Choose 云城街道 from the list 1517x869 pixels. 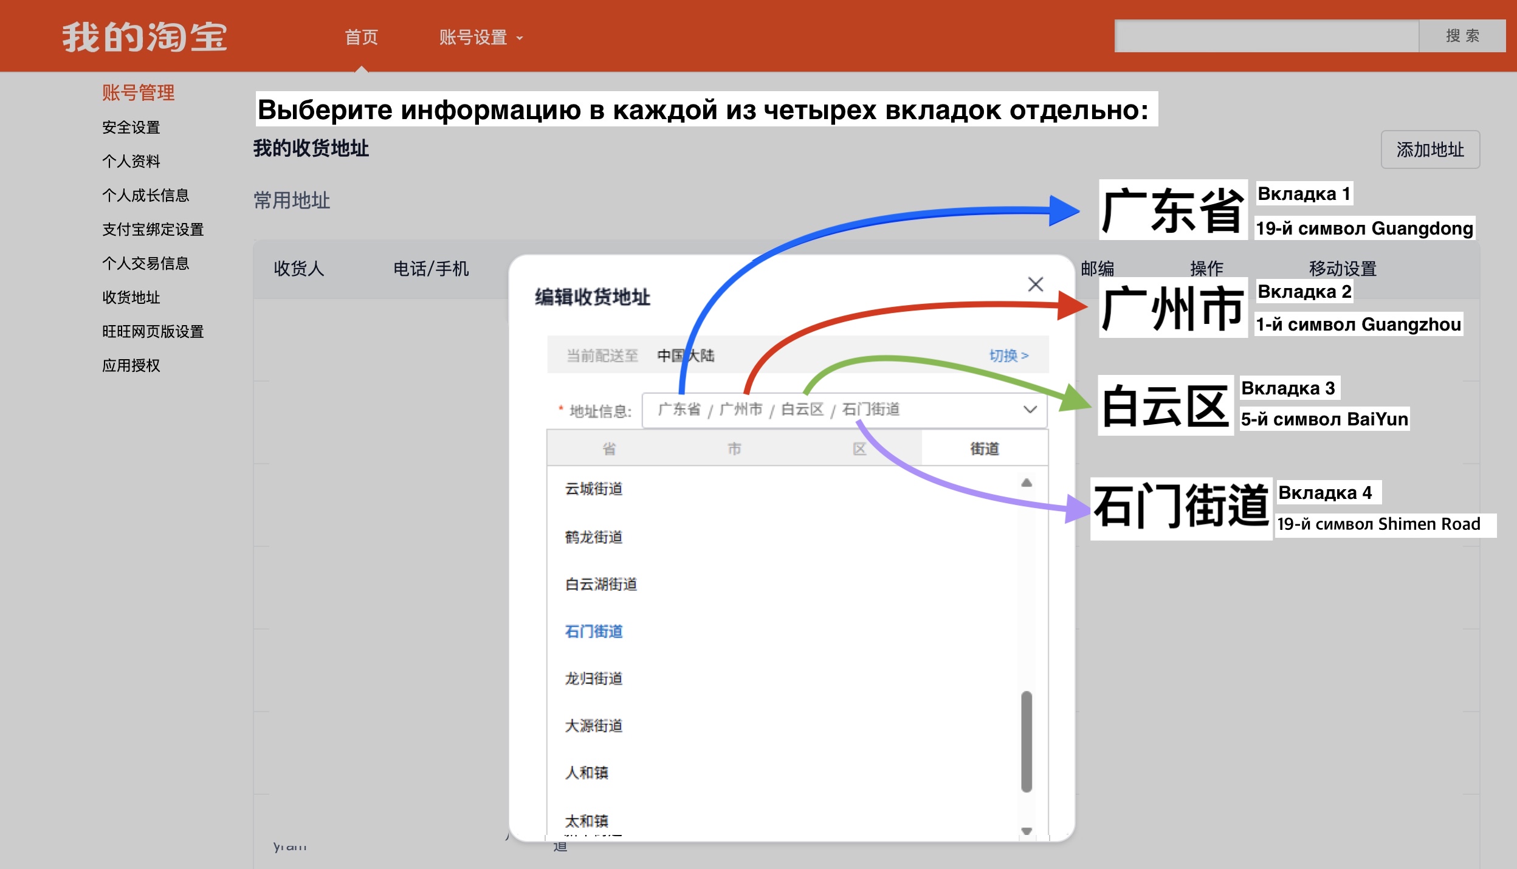pyautogui.click(x=594, y=489)
